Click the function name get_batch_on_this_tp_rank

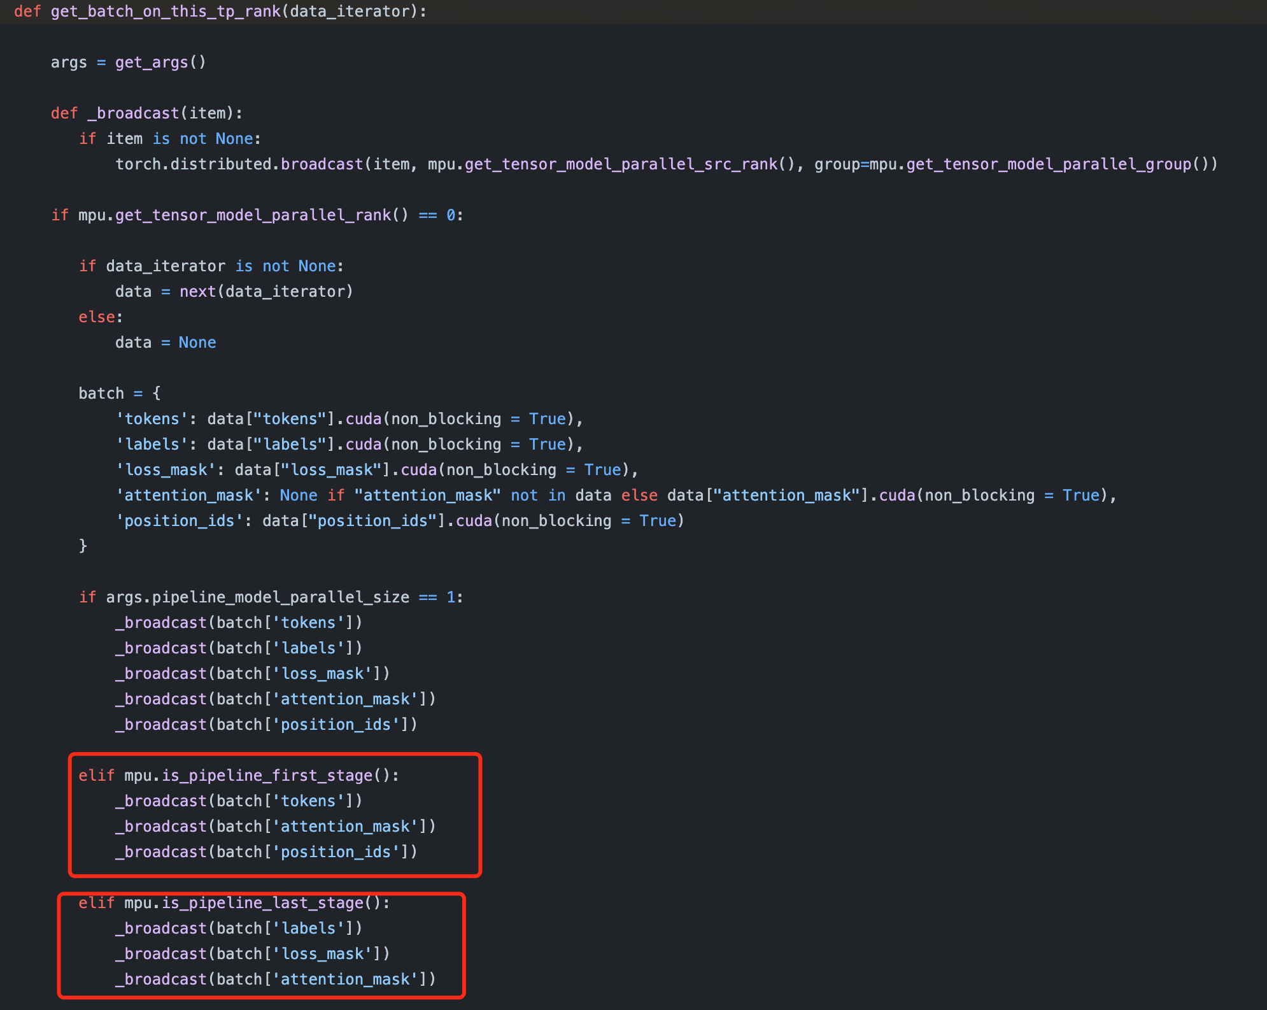[x=166, y=11]
